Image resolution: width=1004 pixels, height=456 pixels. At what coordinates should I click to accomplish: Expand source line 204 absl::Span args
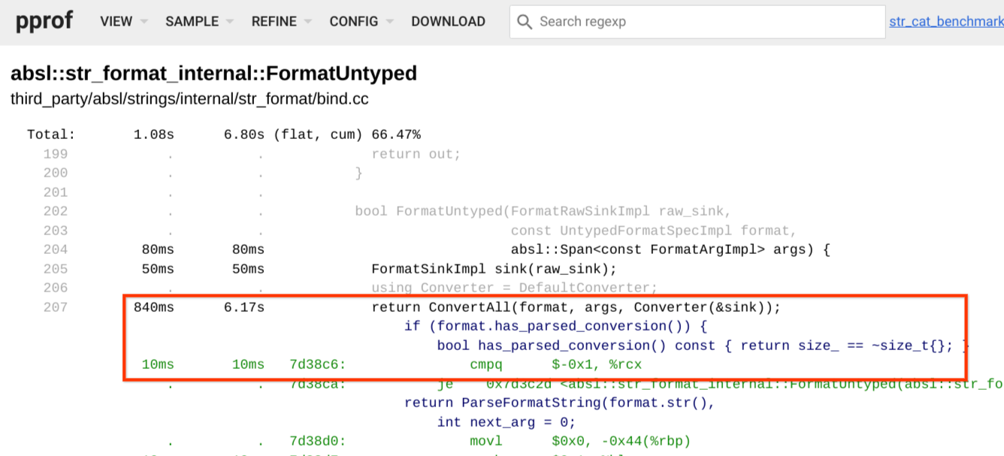[x=670, y=249]
